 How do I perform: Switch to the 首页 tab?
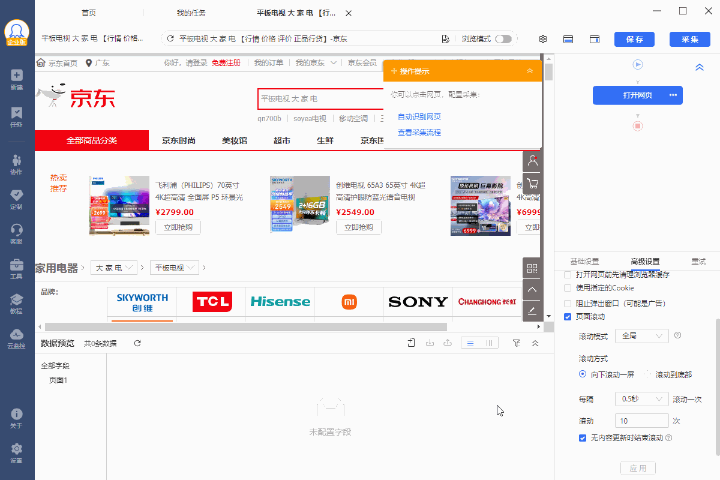[x=89, y=13]
